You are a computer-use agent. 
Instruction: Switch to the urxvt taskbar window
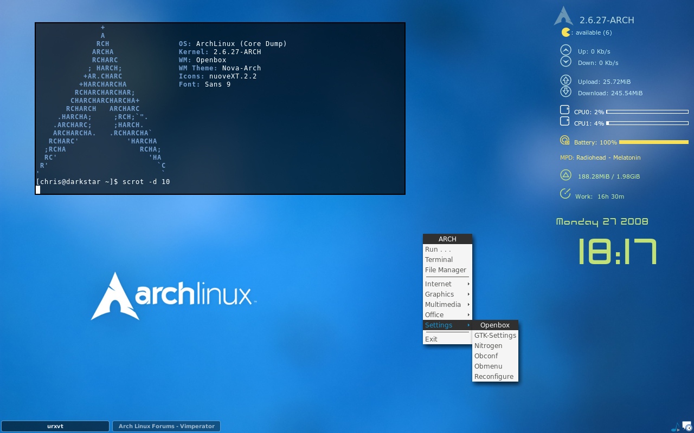(55, 427)
